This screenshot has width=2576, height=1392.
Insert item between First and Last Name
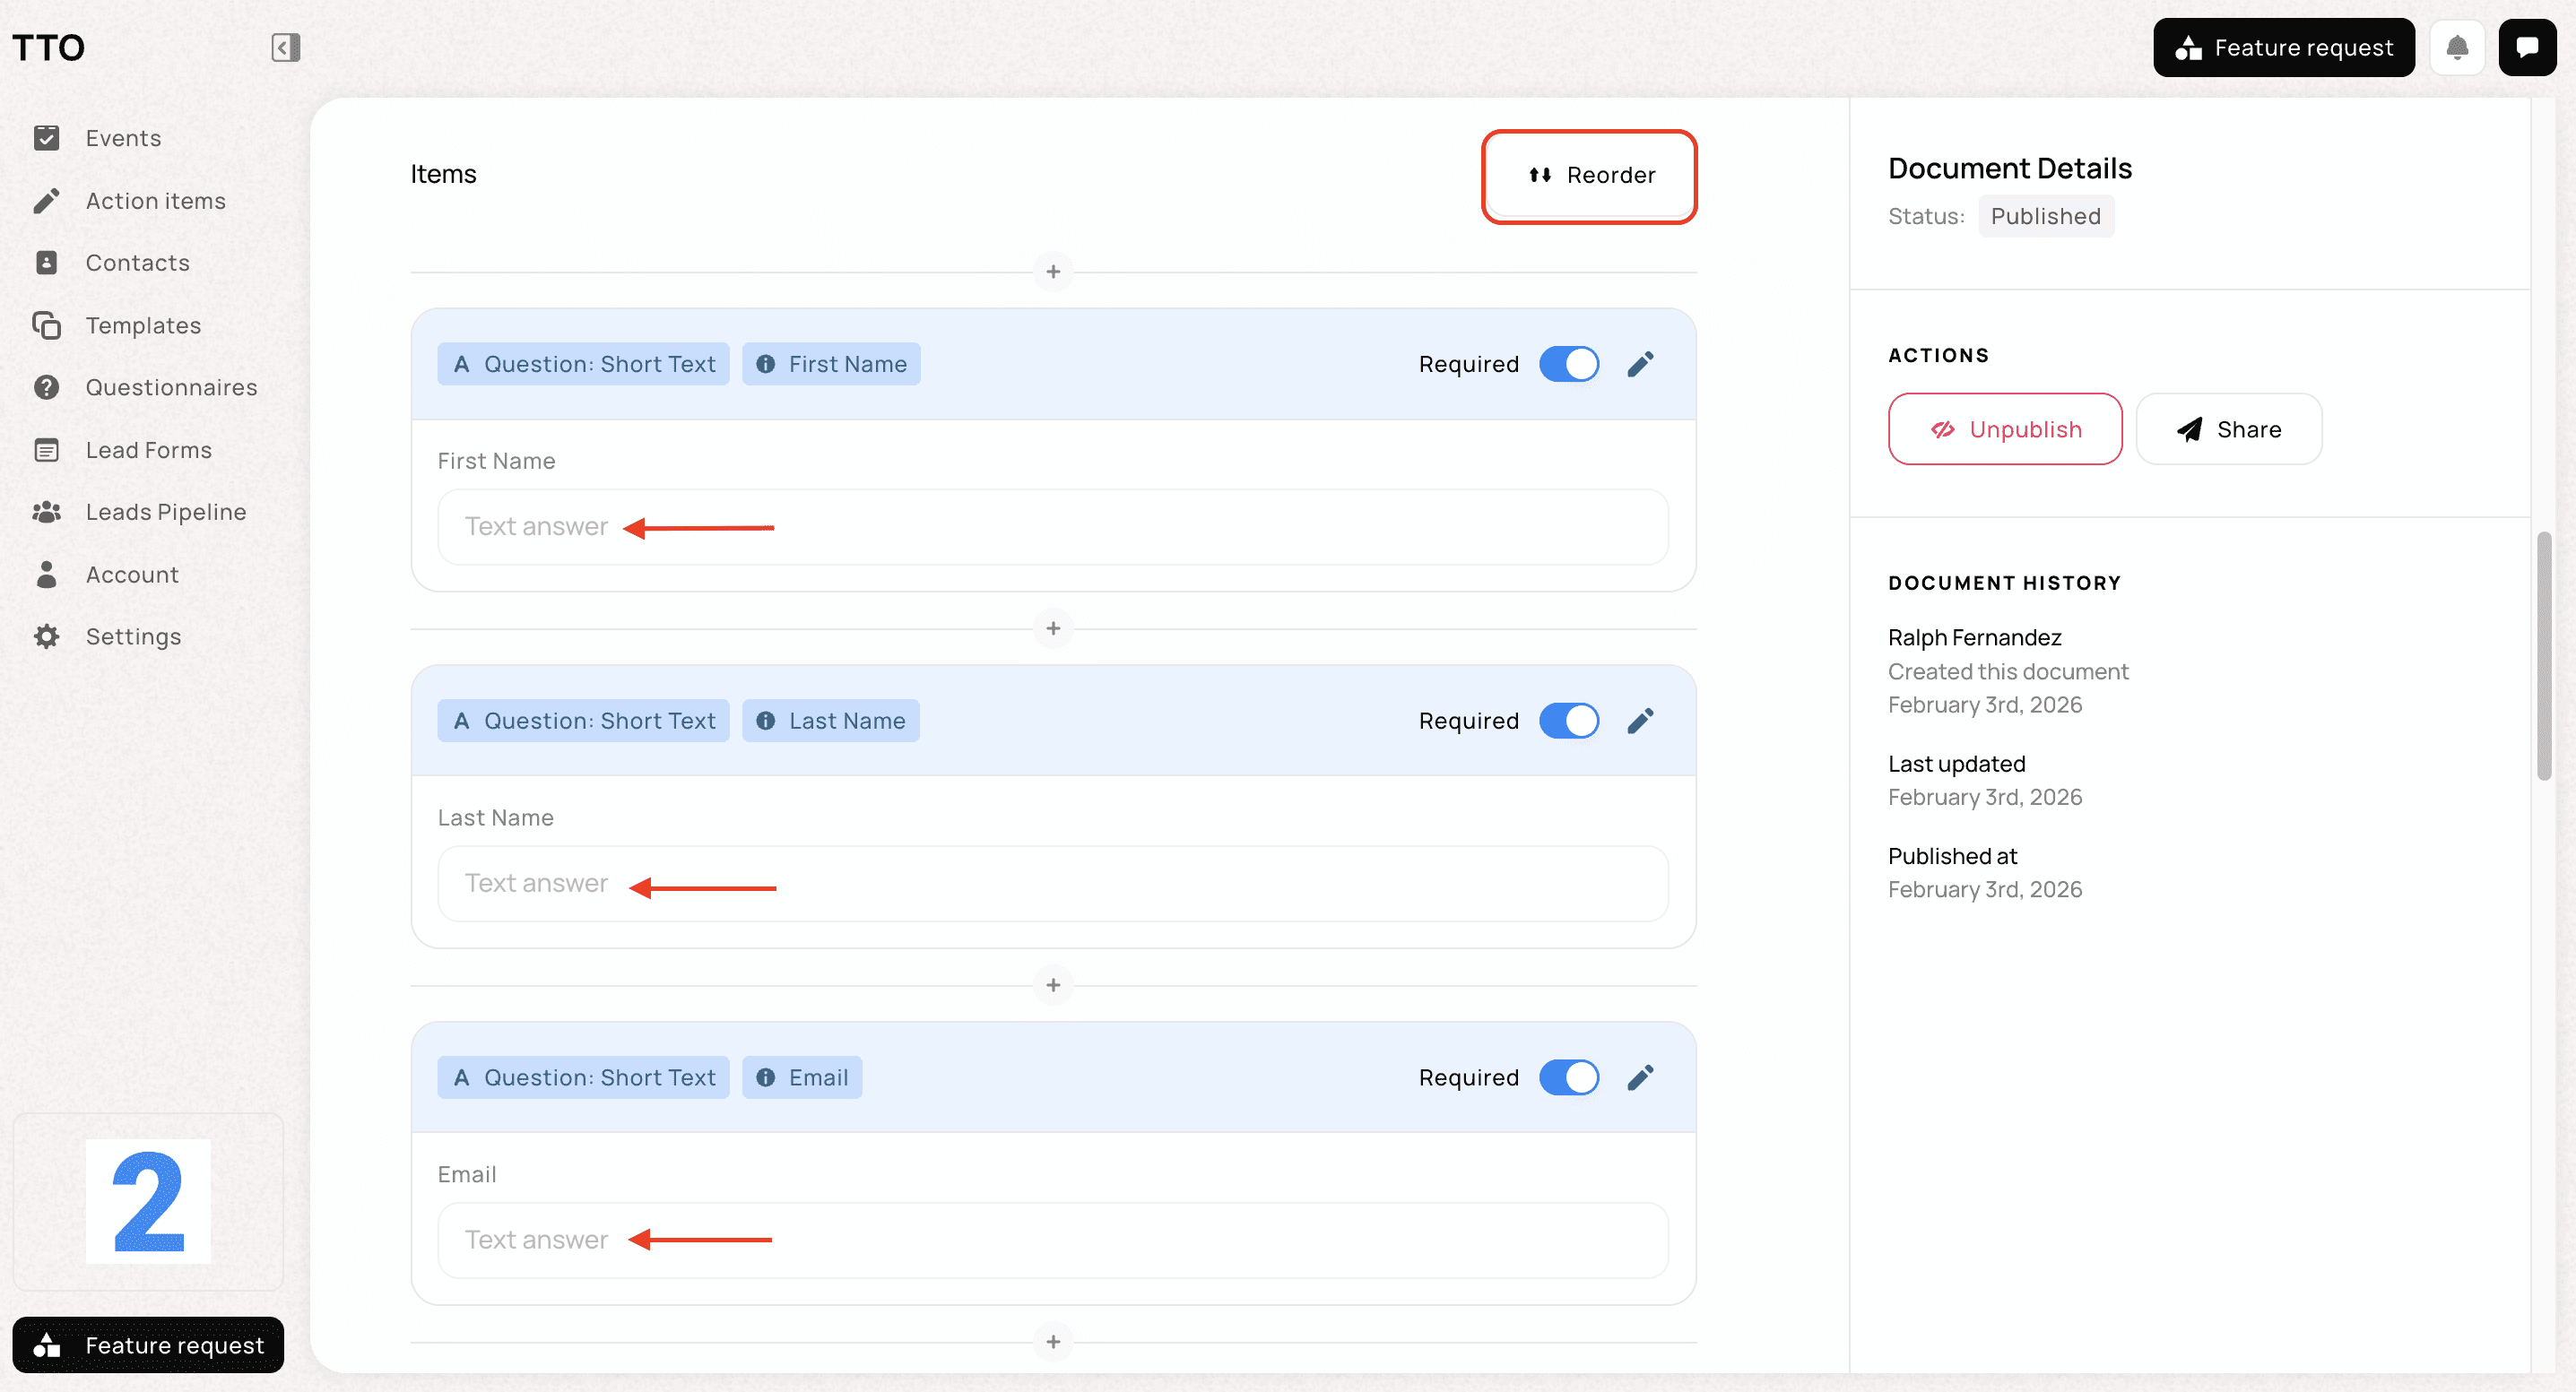tap(1053, 629)
